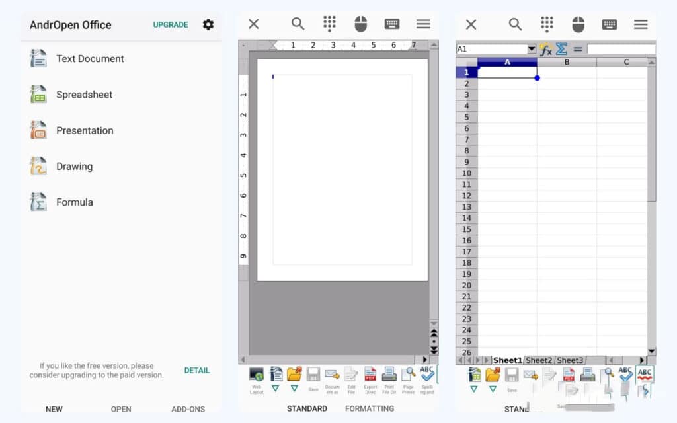677x423 pixels.
Task: Open the search icon in Calc panel
Action: [515, 24]
